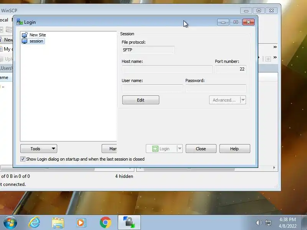This screenshot has width=307, height=230.
Task: Open the File protocol SFTP field
Action: pyautogui.click(x=148, y=50)
